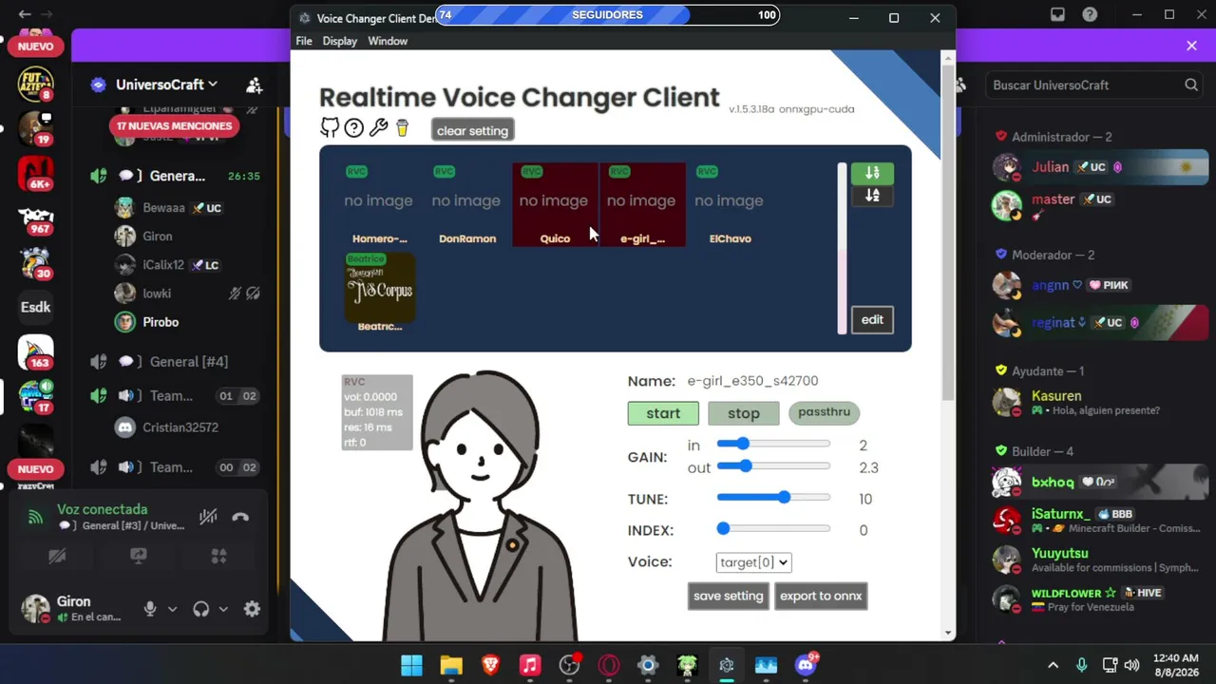Open Discord activities launcher
The height and width of the screenshot is (684, 1216).
click(x=219, y=556)
